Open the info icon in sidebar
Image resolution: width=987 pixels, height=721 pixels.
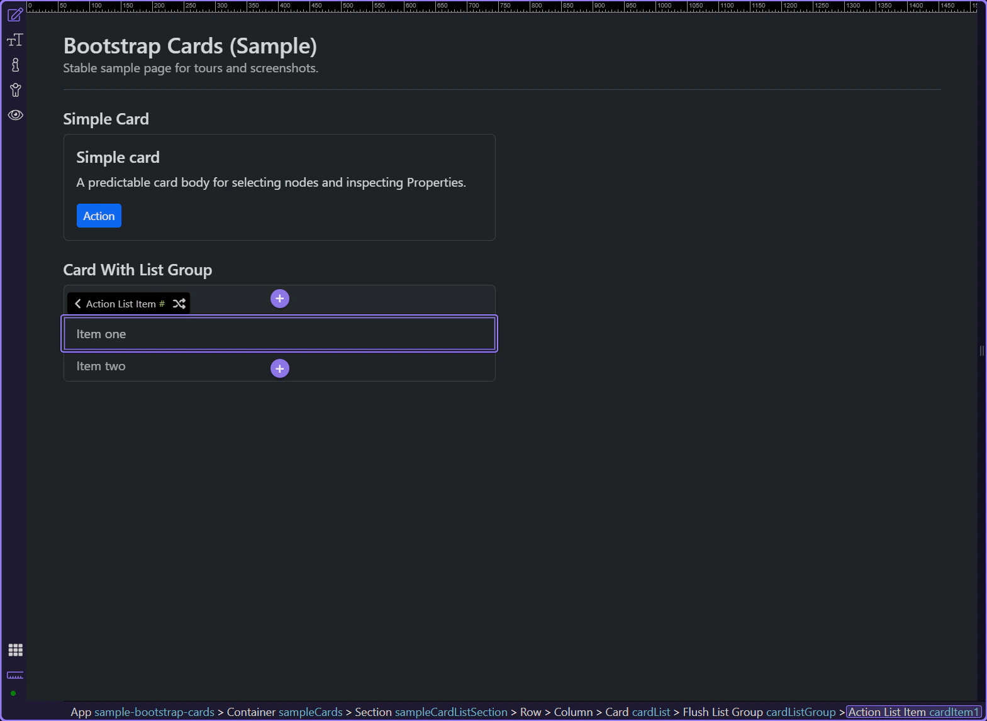pos(15,65)
